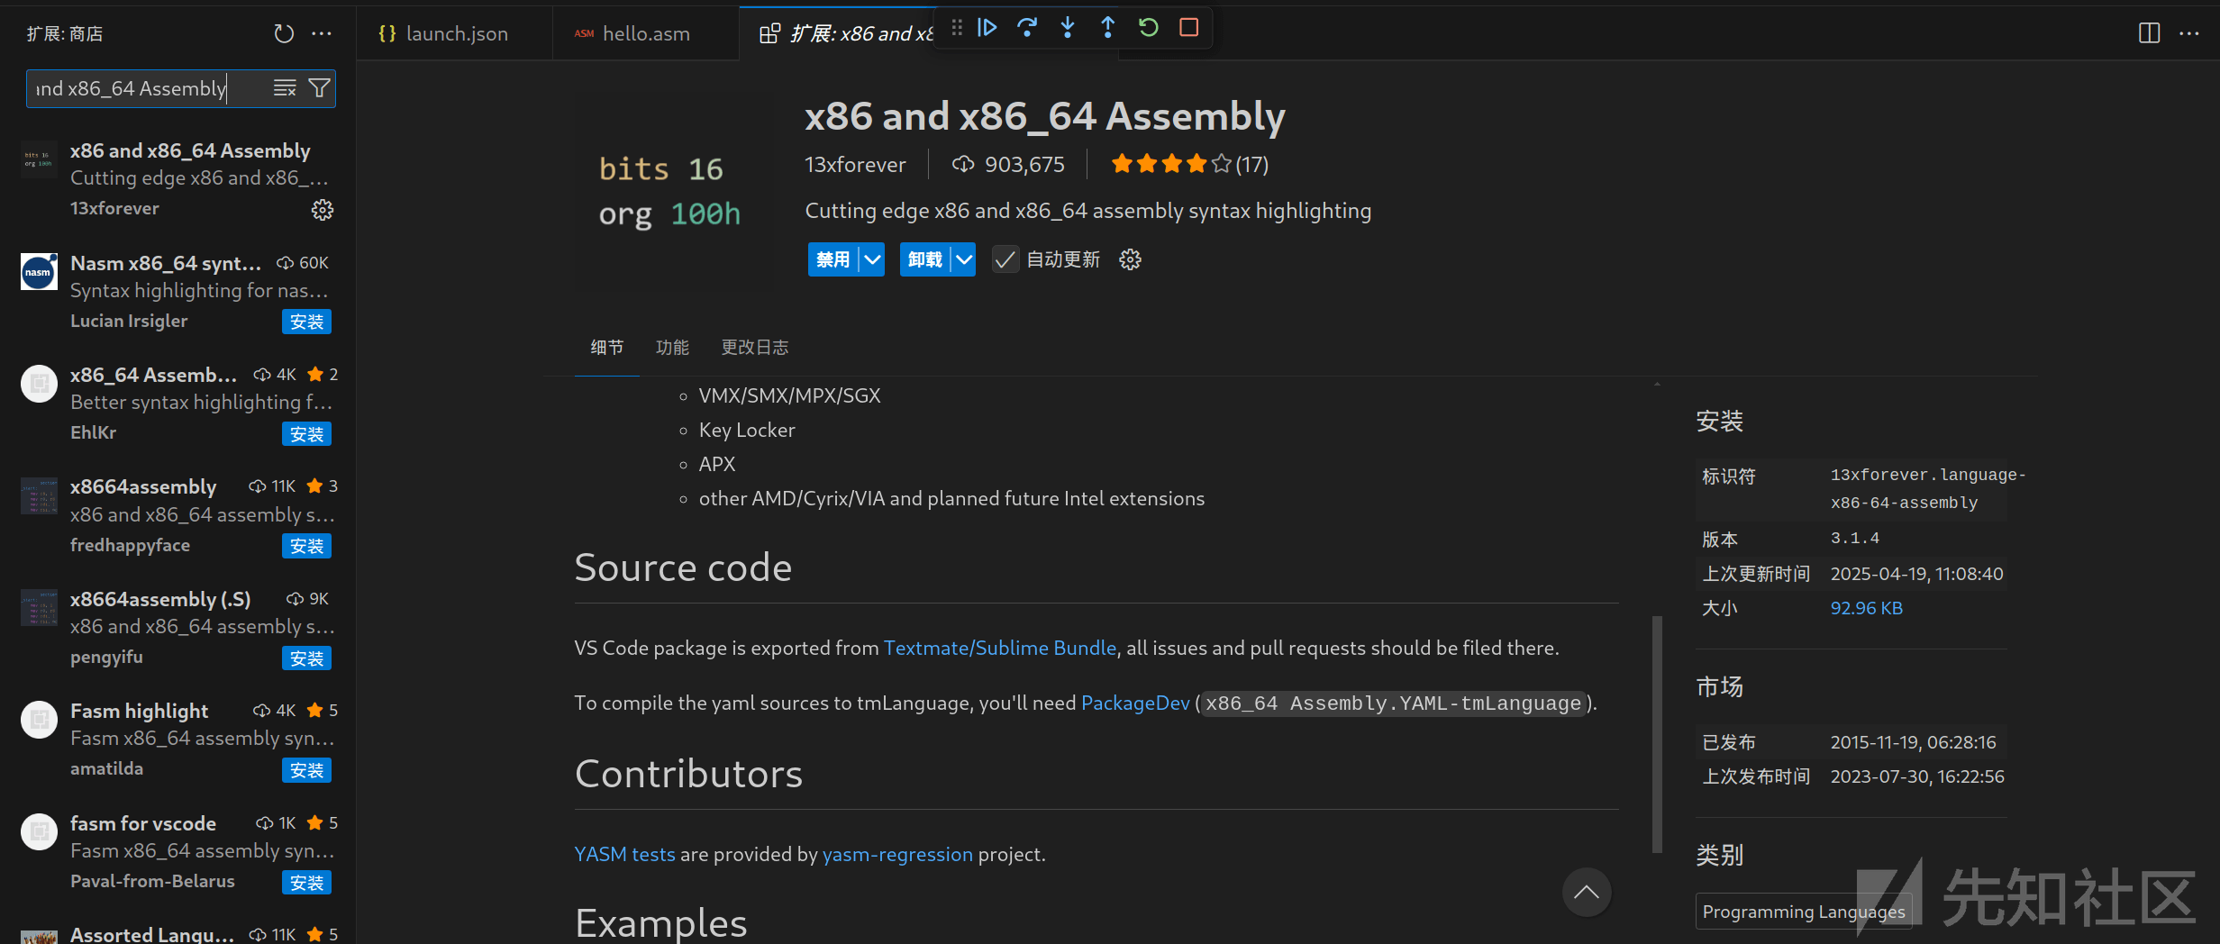Image resolution: width=2220 pixels, height=944 pixels.
Task: Continue debugging from debug toolbar
Action: point(987,28)
